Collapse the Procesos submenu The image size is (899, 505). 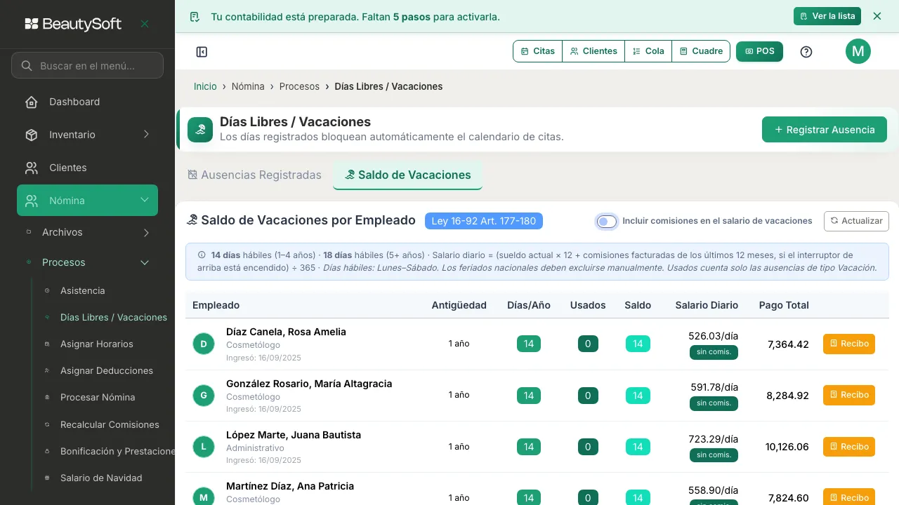87,262
